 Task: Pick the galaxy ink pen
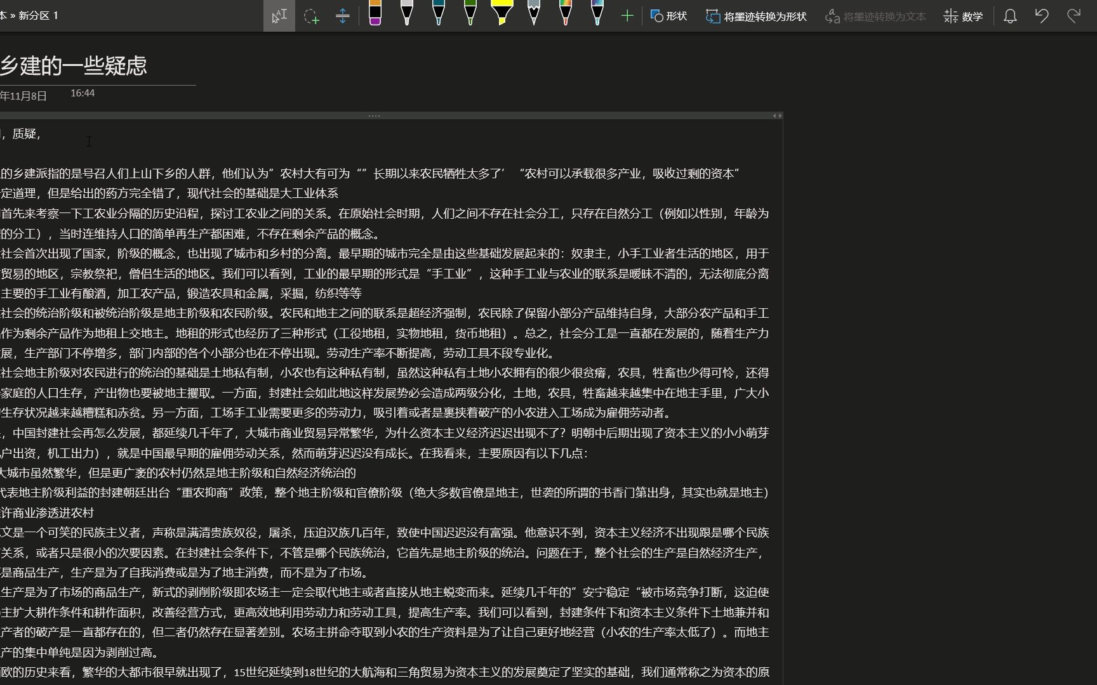pos(597,13)
